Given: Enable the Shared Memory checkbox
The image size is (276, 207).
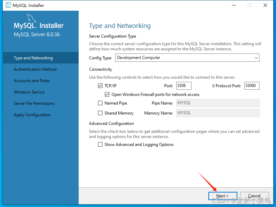Looking at the screenshot, I should (x=100, y=113).
